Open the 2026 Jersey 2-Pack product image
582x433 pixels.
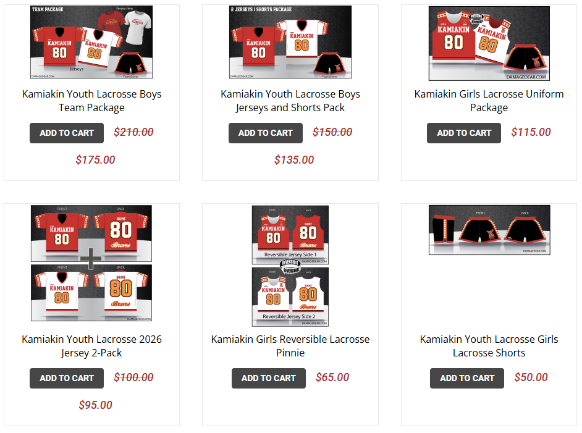[91, 263]
